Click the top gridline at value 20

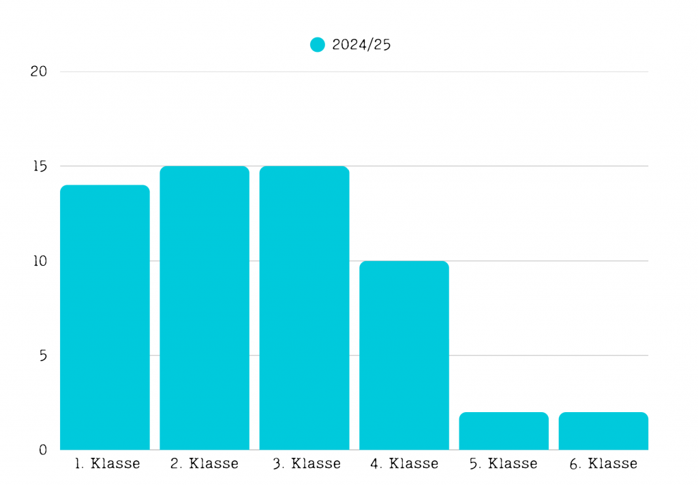[354, 72]
